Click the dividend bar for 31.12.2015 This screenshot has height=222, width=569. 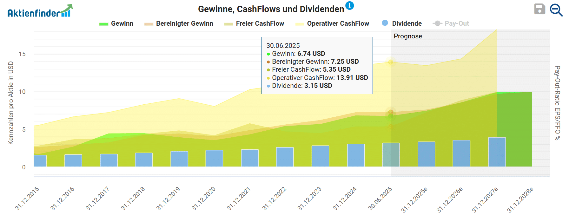pos(40,161)
